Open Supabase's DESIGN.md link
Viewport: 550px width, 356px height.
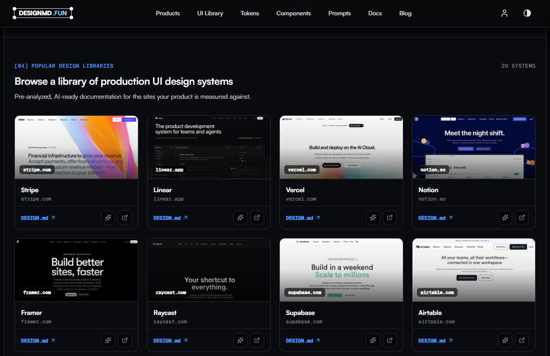point(303,341)
